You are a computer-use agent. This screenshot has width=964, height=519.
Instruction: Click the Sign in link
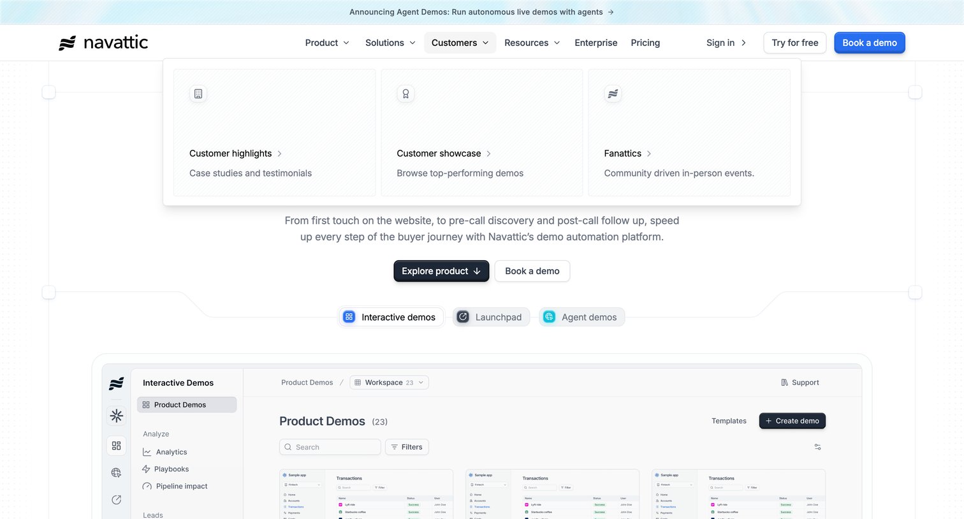pyautogui.click(x=726, y=43)
